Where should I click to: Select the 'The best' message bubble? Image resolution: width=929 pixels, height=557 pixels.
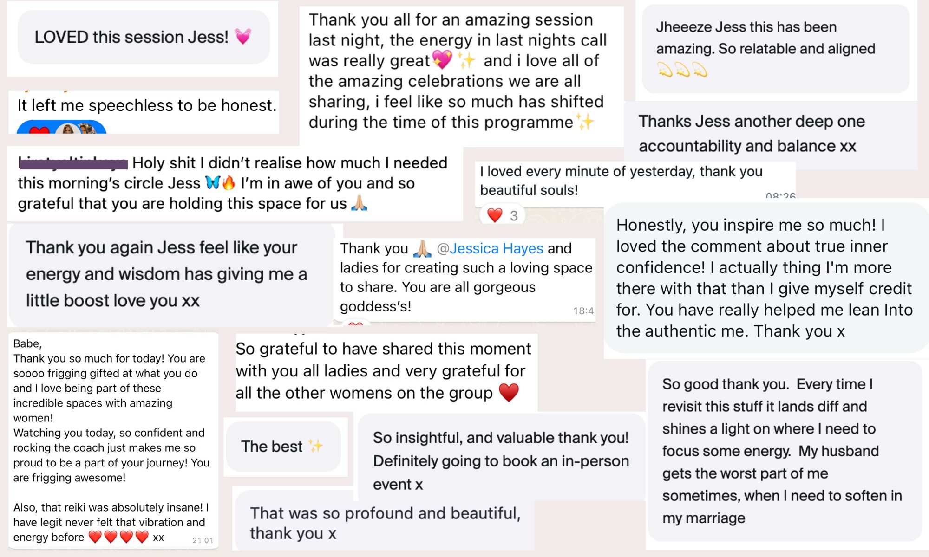(x=283, y=447)
